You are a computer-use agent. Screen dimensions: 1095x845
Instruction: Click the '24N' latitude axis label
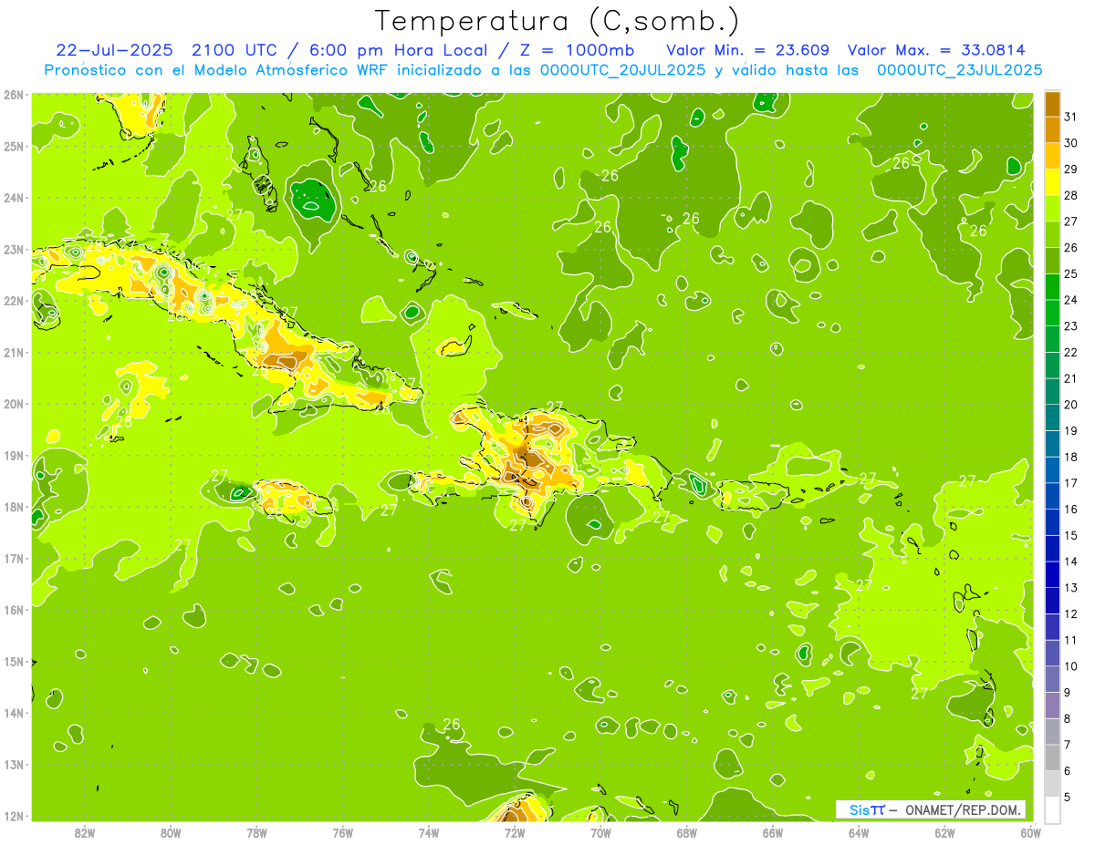(14, 198)
